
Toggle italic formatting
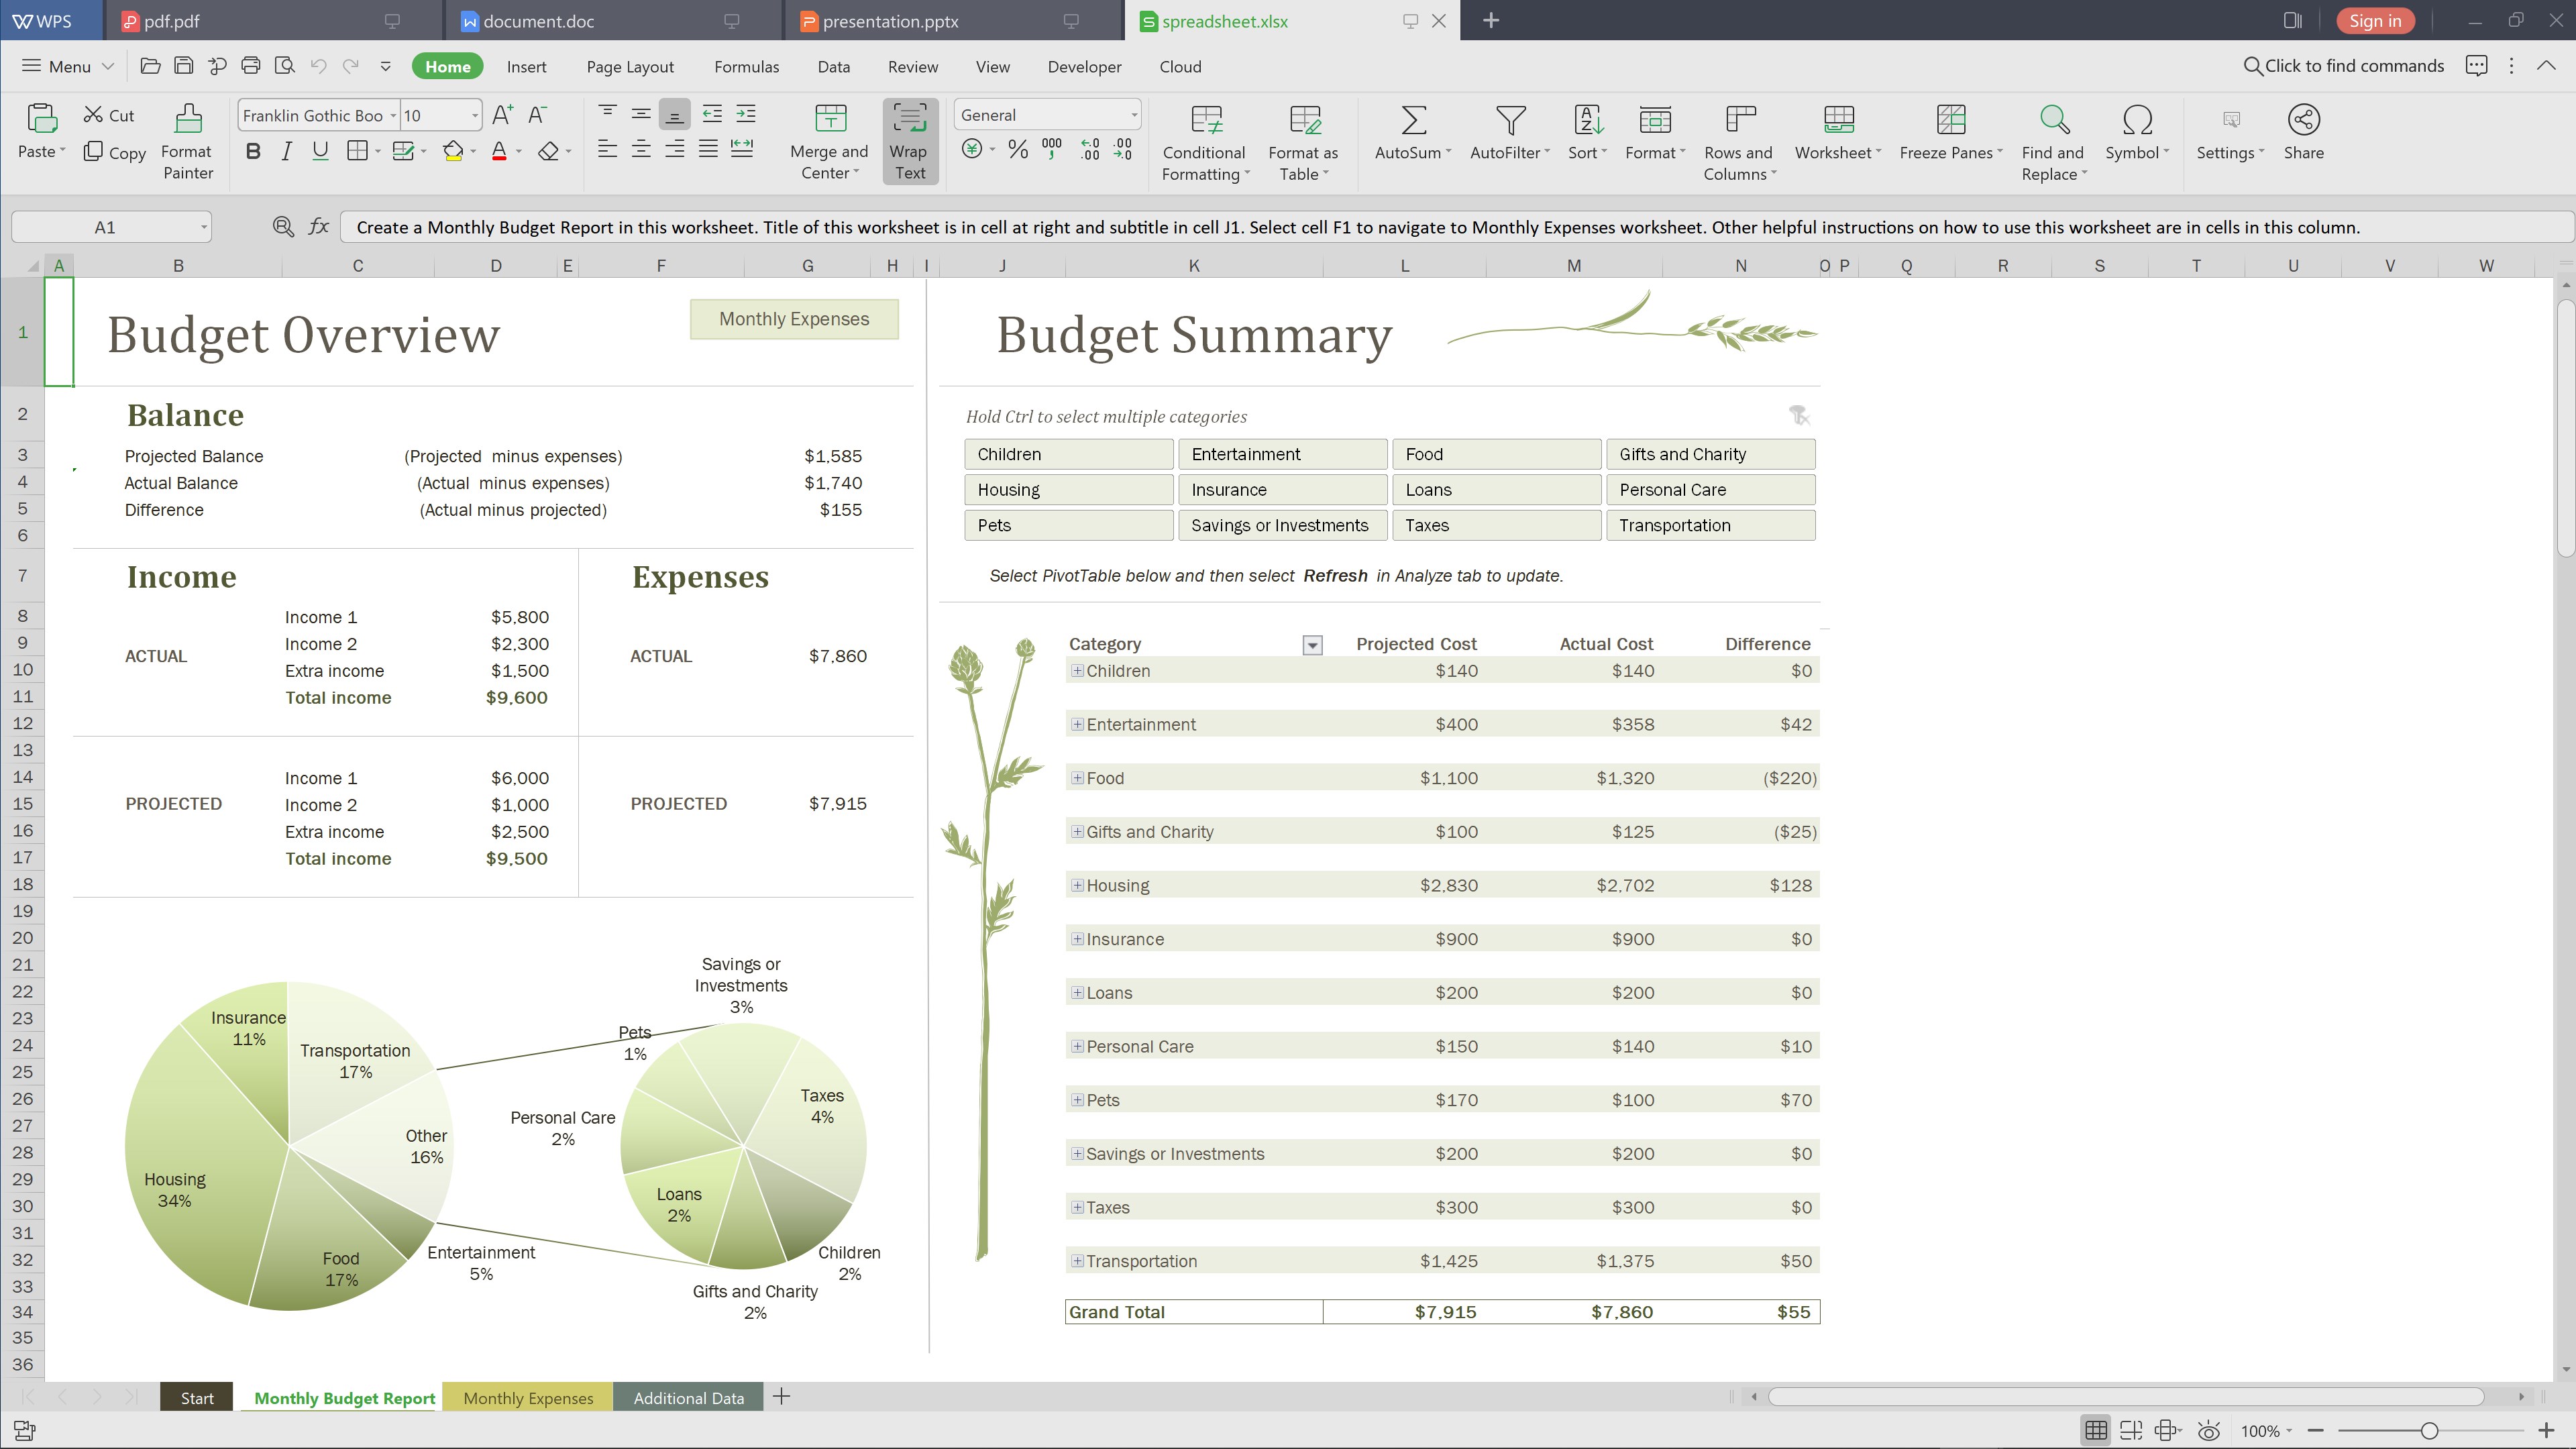pos(287,152)
